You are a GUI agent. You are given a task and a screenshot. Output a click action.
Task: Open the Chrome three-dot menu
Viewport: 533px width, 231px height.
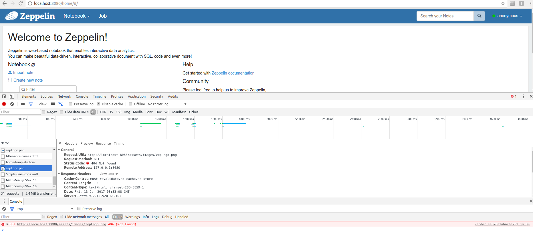coord(530,3)
